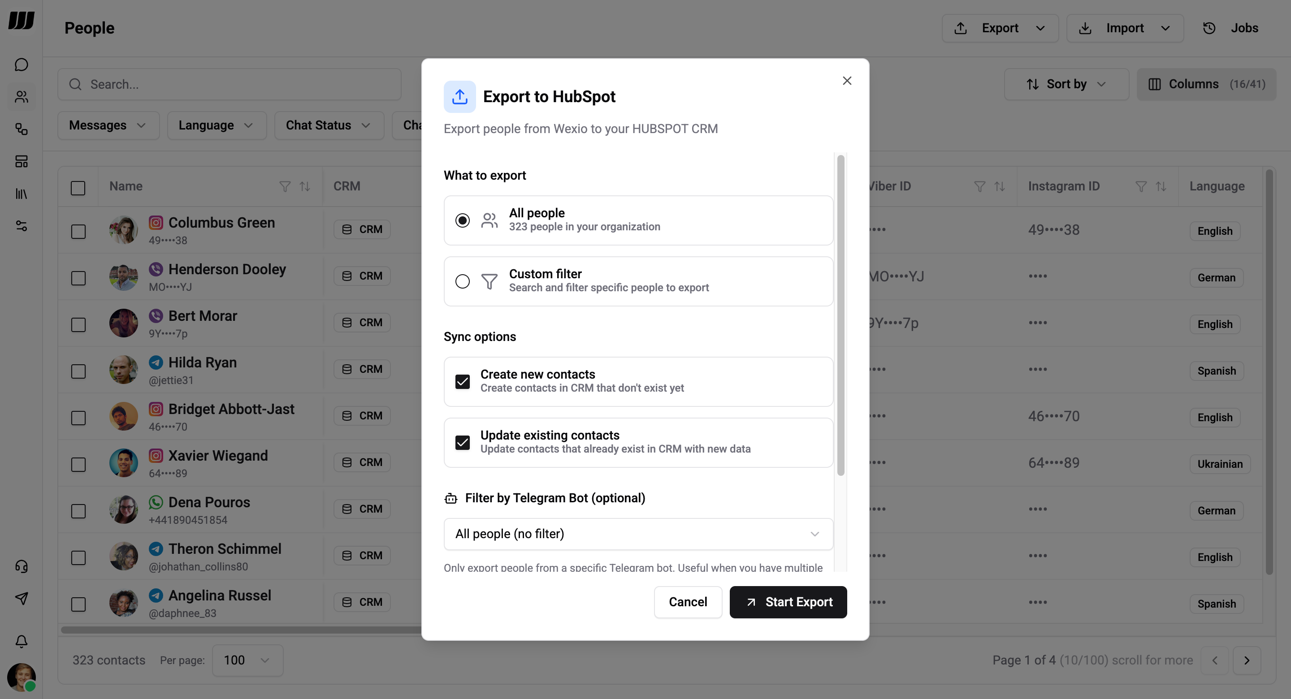Open notifications bell icon

click(x=21, y=641)
